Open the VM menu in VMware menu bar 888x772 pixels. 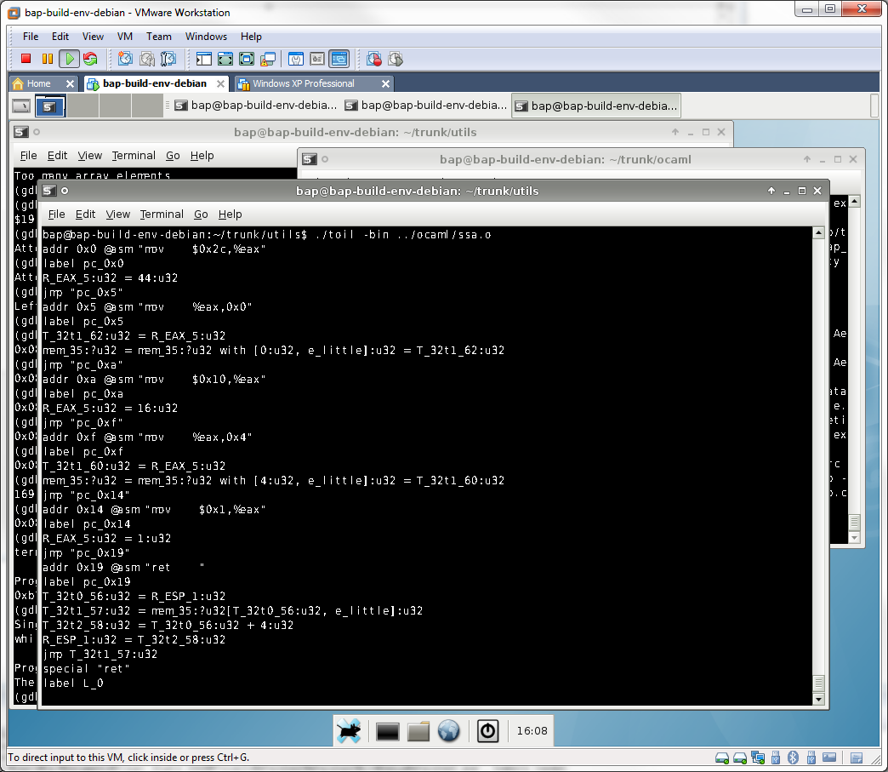[x=125, y=37]
